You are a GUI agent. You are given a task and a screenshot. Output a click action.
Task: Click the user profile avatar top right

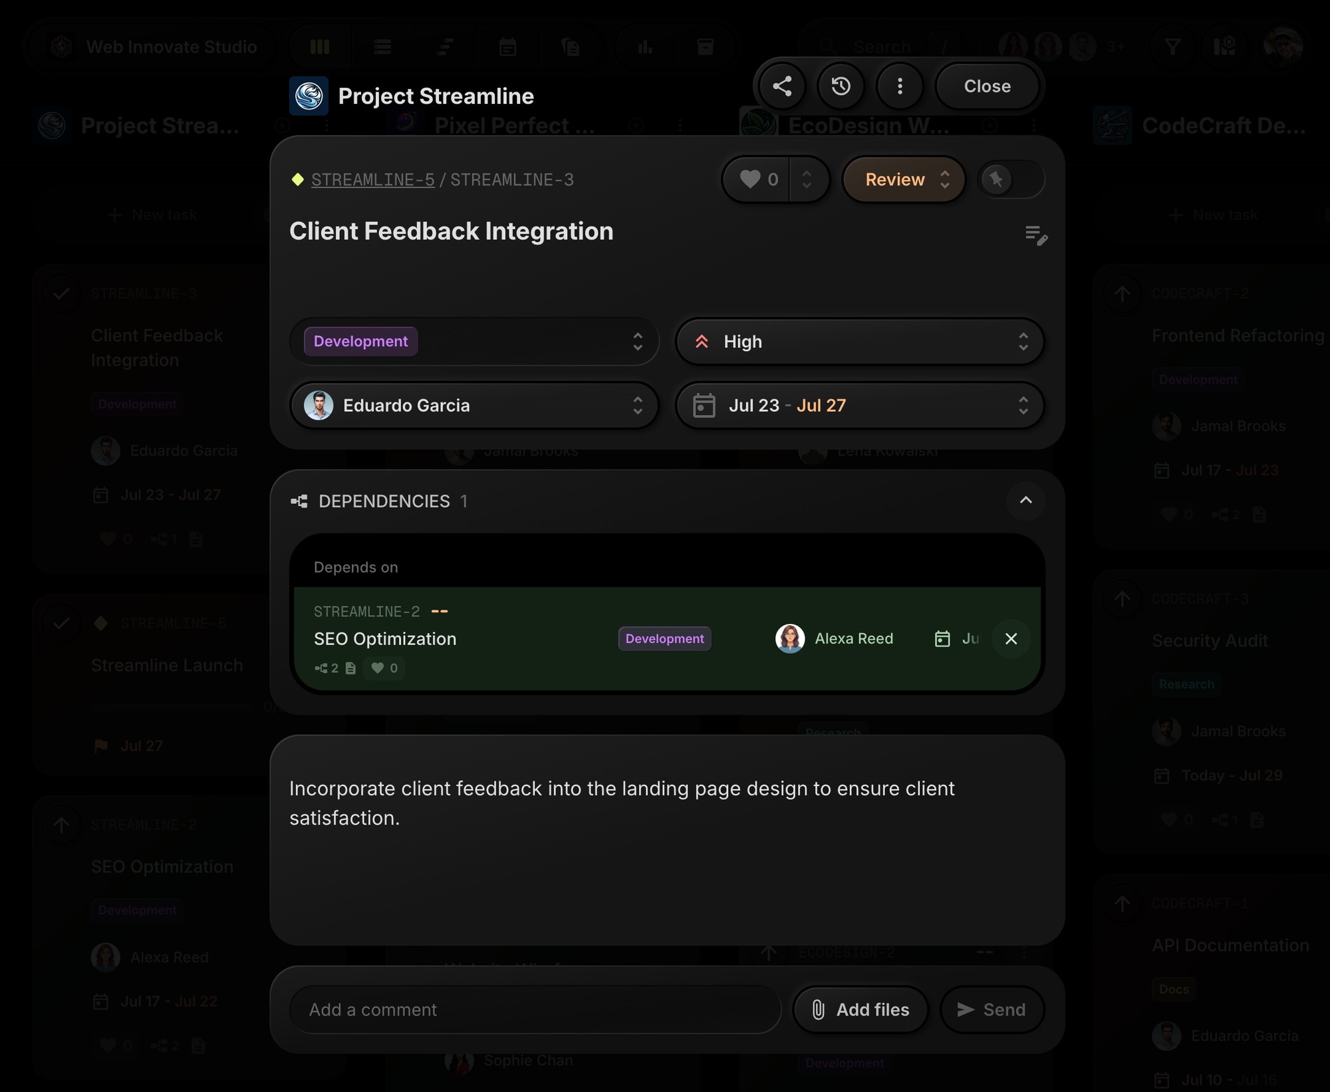[x=1283, y=47]
